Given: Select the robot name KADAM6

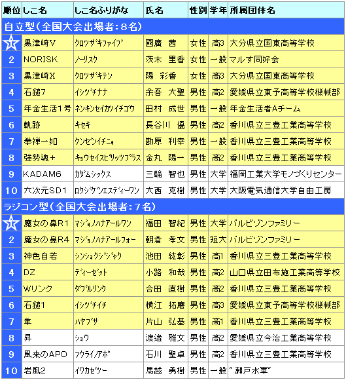Looking at the screenshot, I should 42,174.
